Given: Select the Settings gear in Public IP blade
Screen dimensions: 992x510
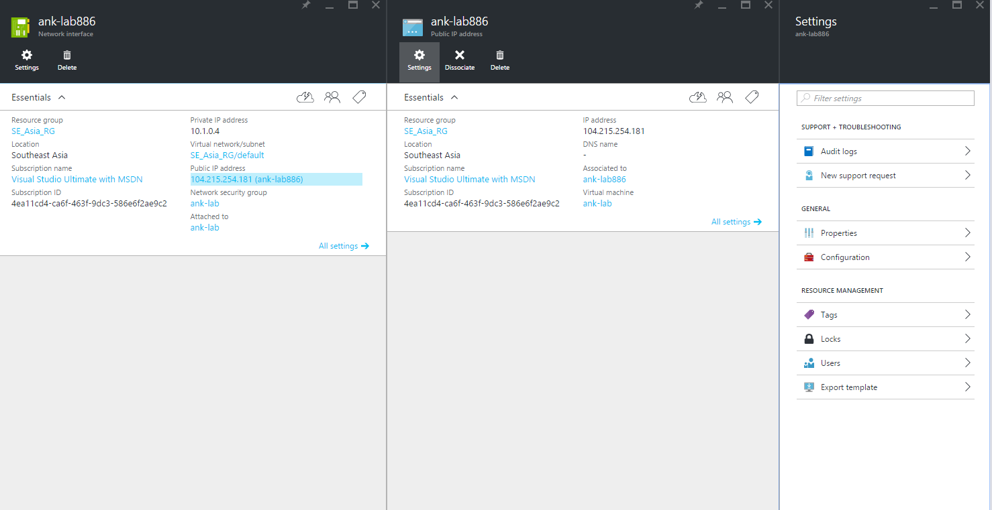Looking at the screenshot, I should (x=419, y=62).
